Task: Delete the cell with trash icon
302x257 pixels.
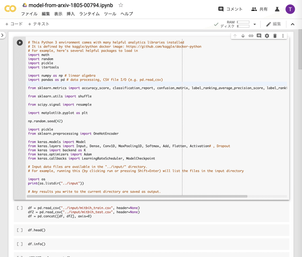Action: (275, 36)
